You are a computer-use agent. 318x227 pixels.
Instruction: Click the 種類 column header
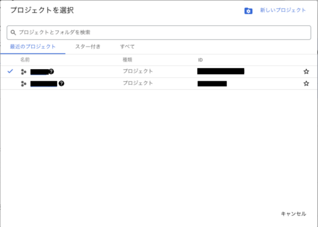tap(127, 60)
